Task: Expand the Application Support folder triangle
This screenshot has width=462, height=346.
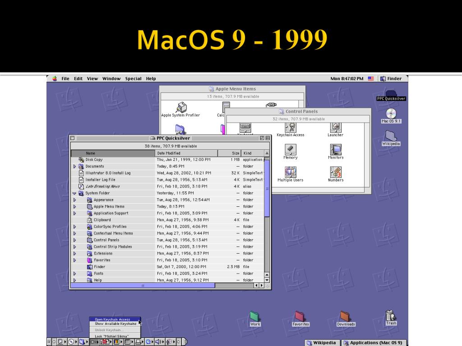Action: tap(74, 213)
